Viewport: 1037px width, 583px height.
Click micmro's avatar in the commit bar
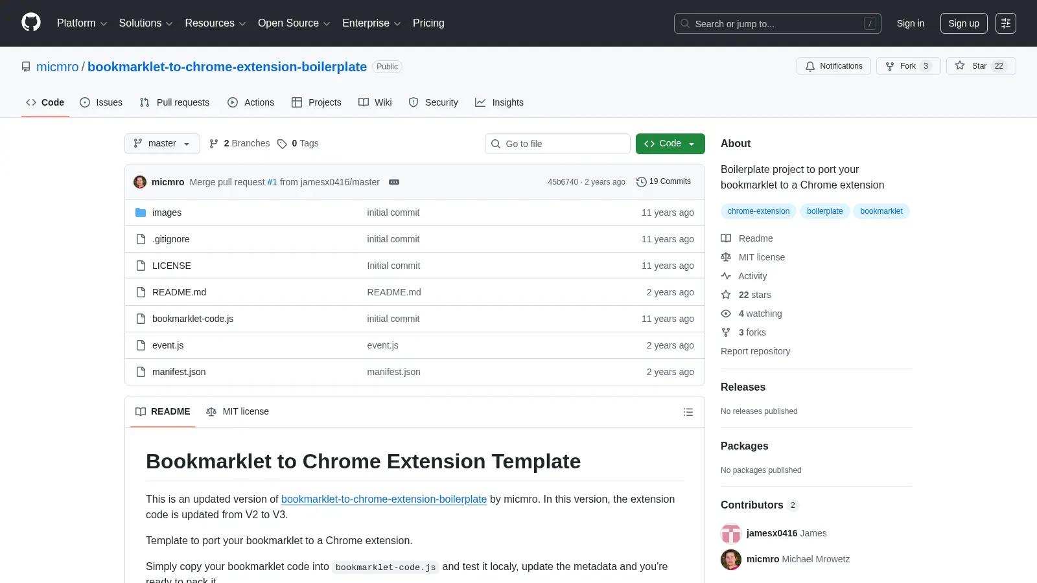tap(140, 182)
